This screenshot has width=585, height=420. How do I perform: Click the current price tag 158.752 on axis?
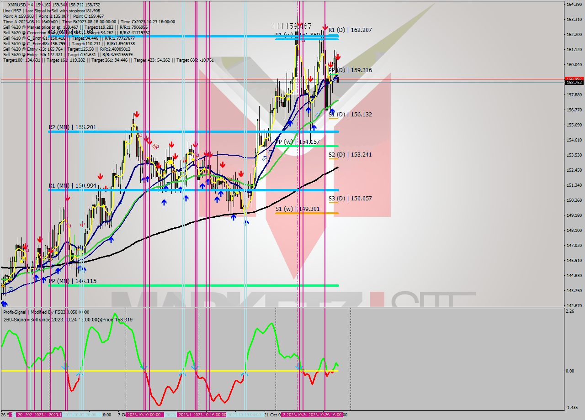[x=574, y=83]
